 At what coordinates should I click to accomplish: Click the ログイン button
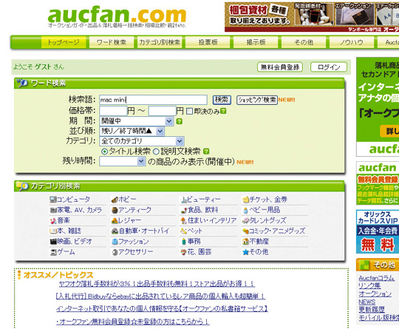pos(329,67)
